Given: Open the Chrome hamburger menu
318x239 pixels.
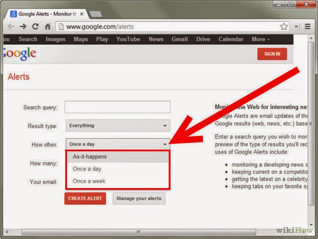Looking at the screenshot, I should pos(308,27).
